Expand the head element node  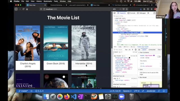click(x=115, y=22)
